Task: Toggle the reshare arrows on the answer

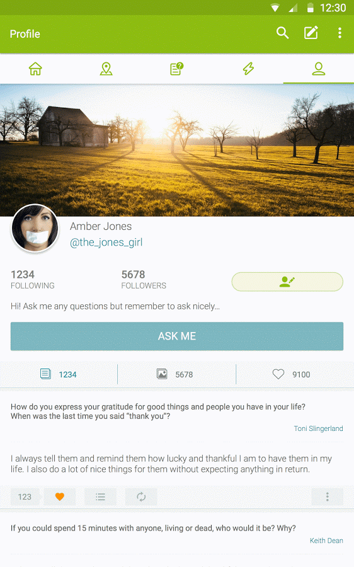Action: coord(141,497)
